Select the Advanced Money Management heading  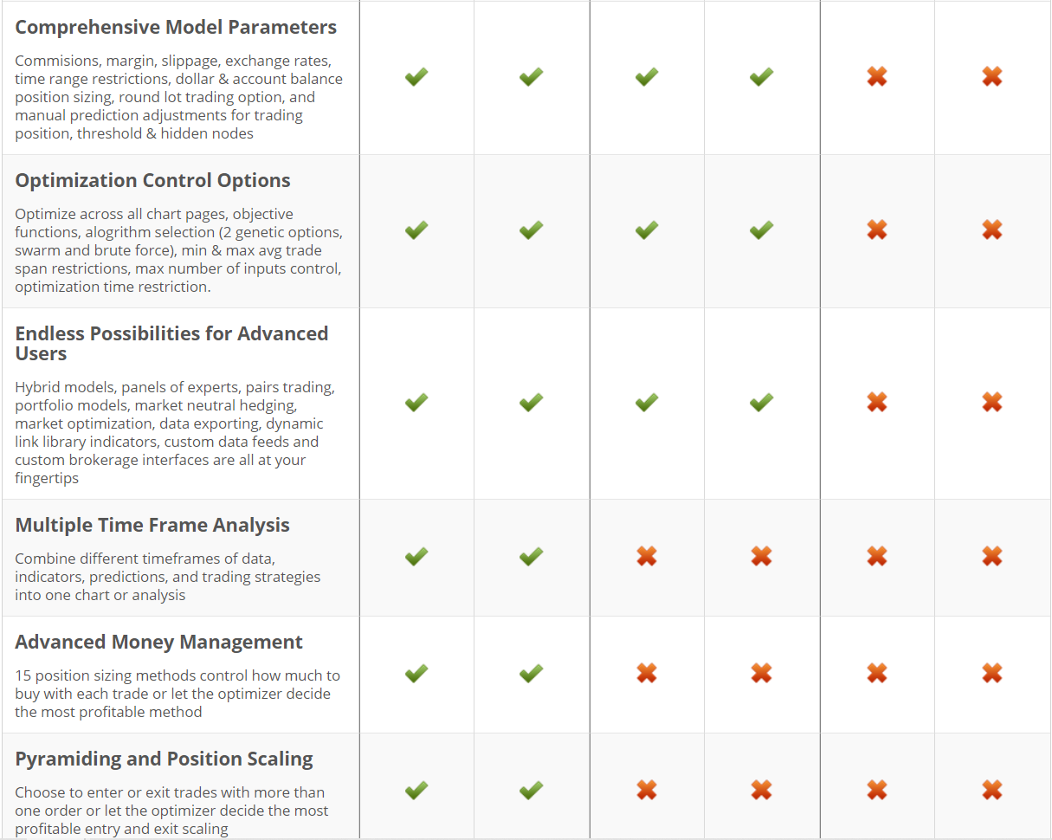tap(158, 642)
